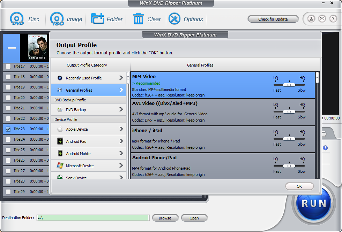This screenshot has width=342, height=232.
Task: Open the destination folder button
Action: click(194, 218)
